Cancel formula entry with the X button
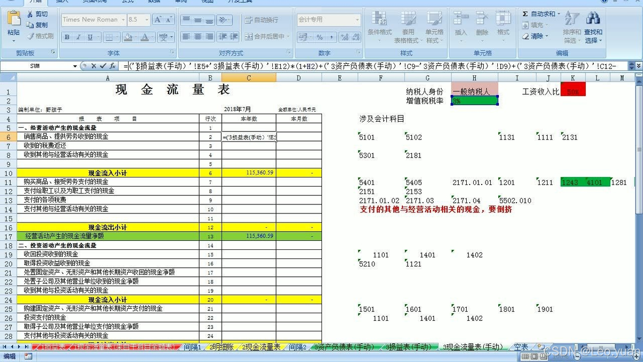The image size is (643, 362). click(x=93, y=66)
